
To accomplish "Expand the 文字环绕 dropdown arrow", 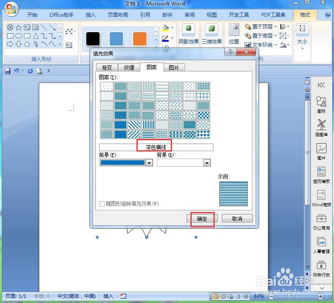I will (275, 45).
